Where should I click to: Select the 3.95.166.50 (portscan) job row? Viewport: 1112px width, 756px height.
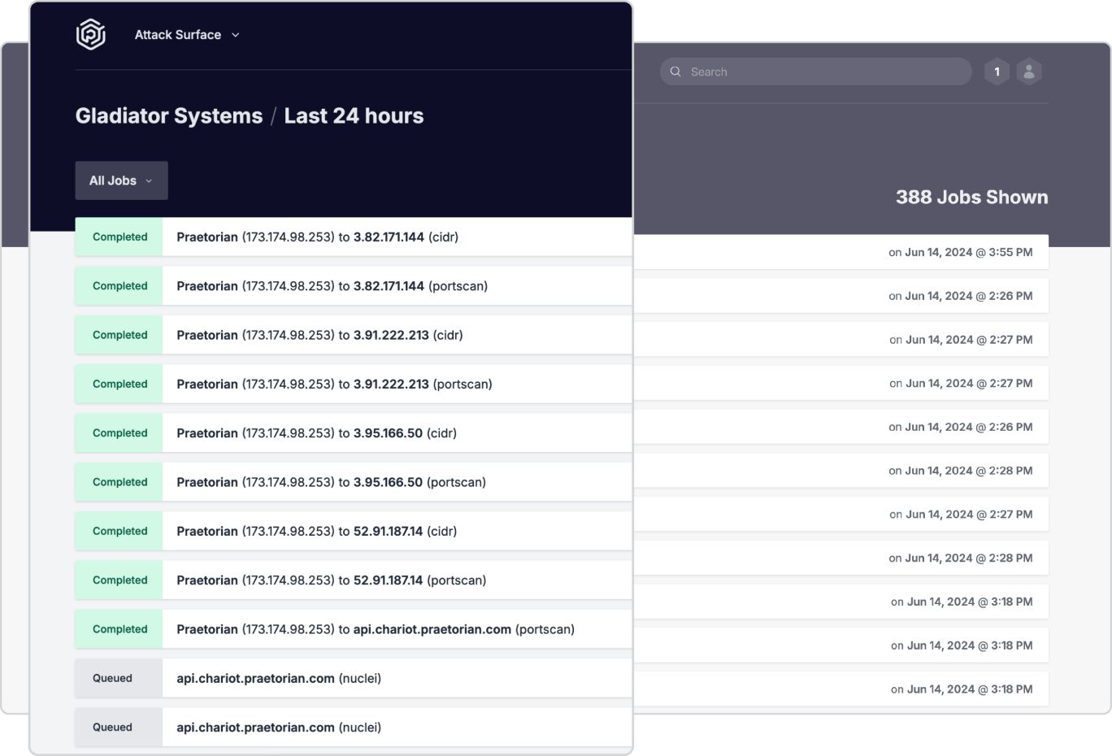354,482
